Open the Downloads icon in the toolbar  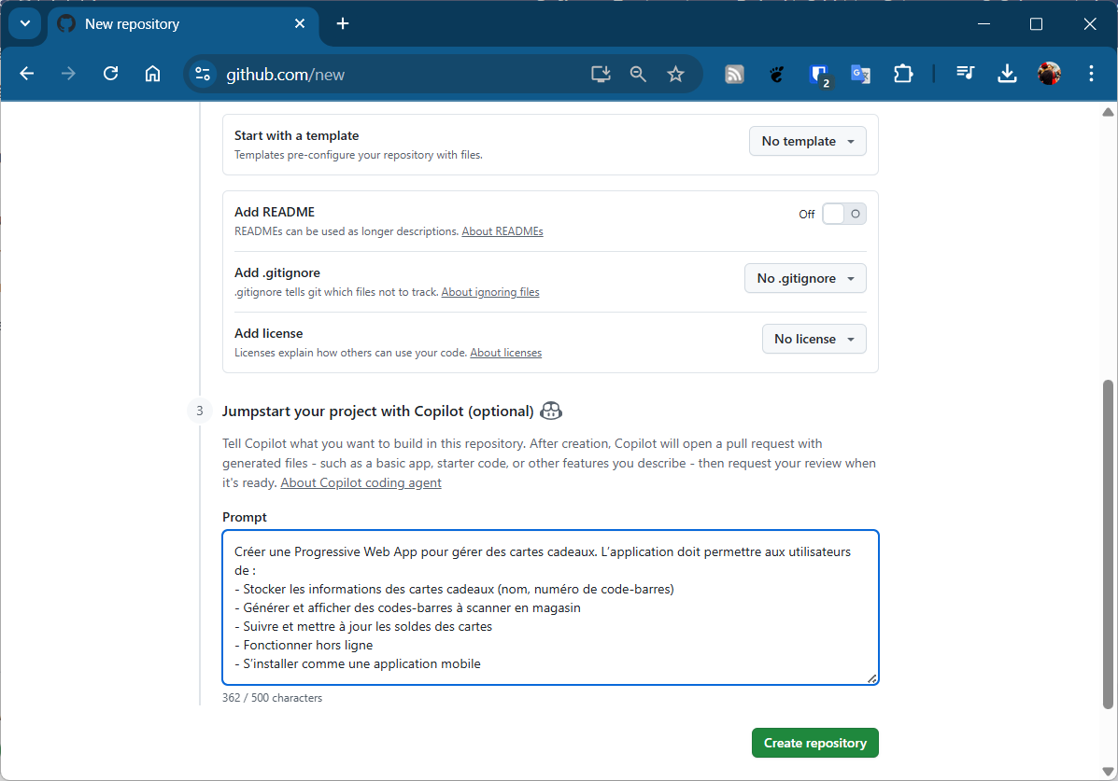pyautogui.click(x=1007, y=73)
